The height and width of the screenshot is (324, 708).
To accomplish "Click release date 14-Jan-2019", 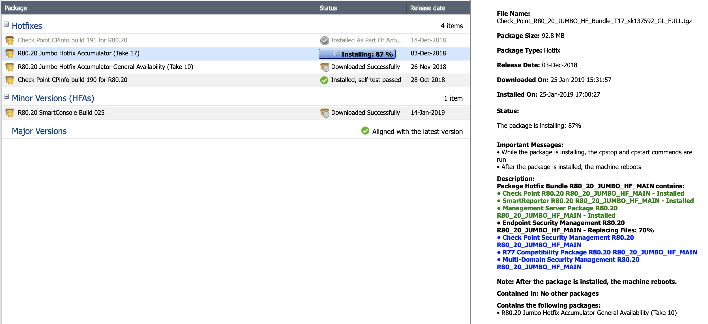I will (428, 113).
